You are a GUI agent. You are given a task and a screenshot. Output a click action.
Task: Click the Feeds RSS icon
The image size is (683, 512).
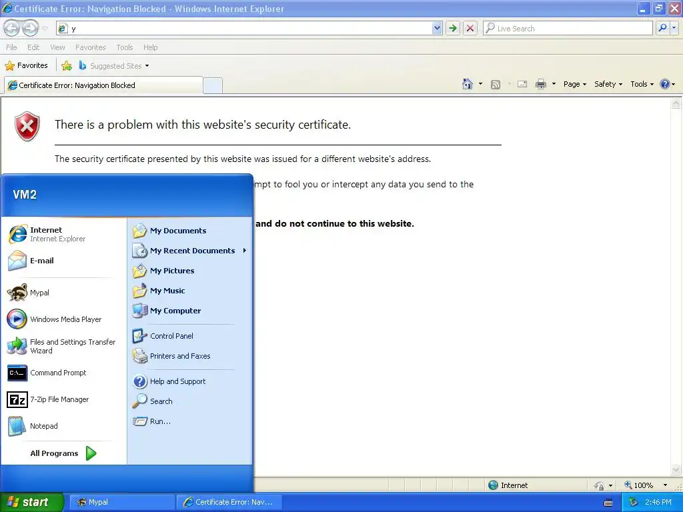(496, 85)
